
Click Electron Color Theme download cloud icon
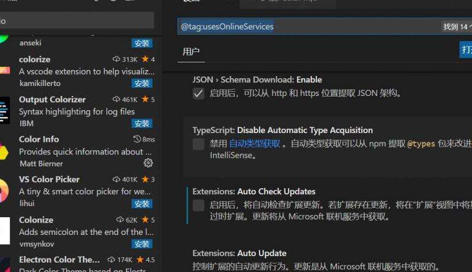111,260
